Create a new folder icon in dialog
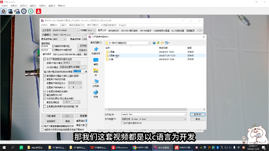Image resolution: width=269 pixels, height=151 pixels. point(162,43)
